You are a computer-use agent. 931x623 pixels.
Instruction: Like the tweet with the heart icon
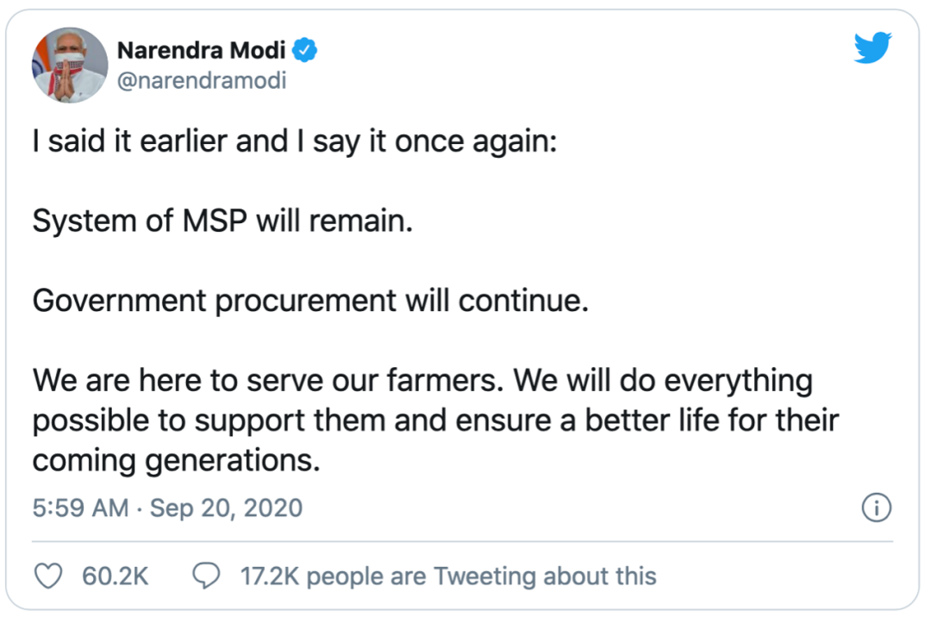tap(48, 576)
